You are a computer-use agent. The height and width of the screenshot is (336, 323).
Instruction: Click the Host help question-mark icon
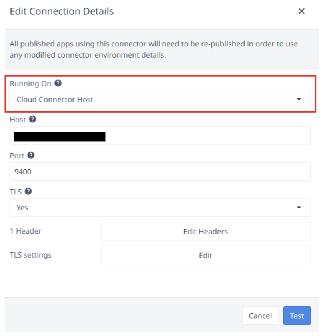(33, 119)
